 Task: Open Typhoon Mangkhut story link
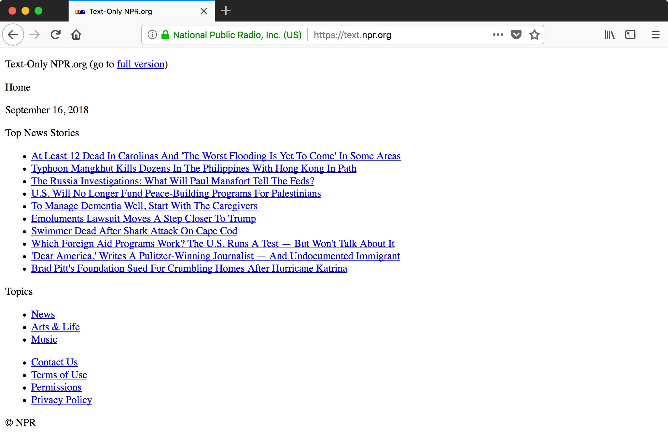click(x=194, y=168)
